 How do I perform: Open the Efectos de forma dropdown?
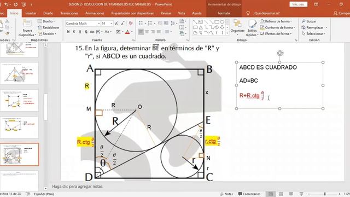(x=276, y=34)
